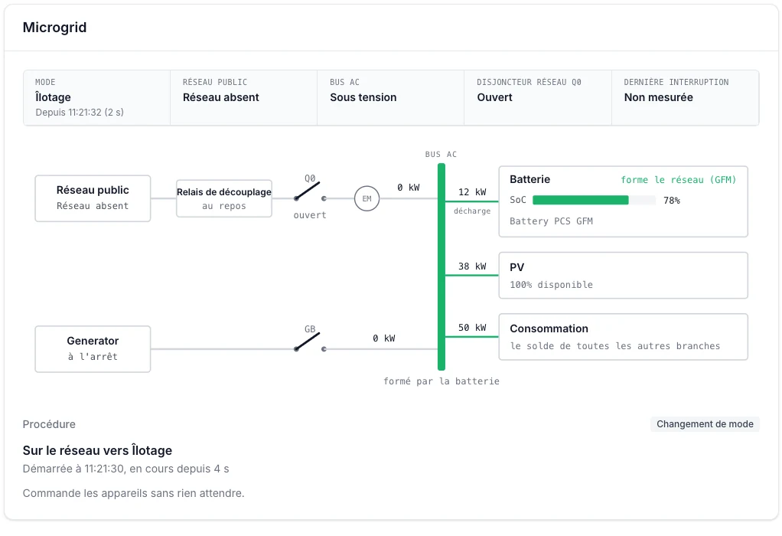Open the Generator box in the diagram
This screenshot has width=782, height=536.
click(x=93, y=349)
